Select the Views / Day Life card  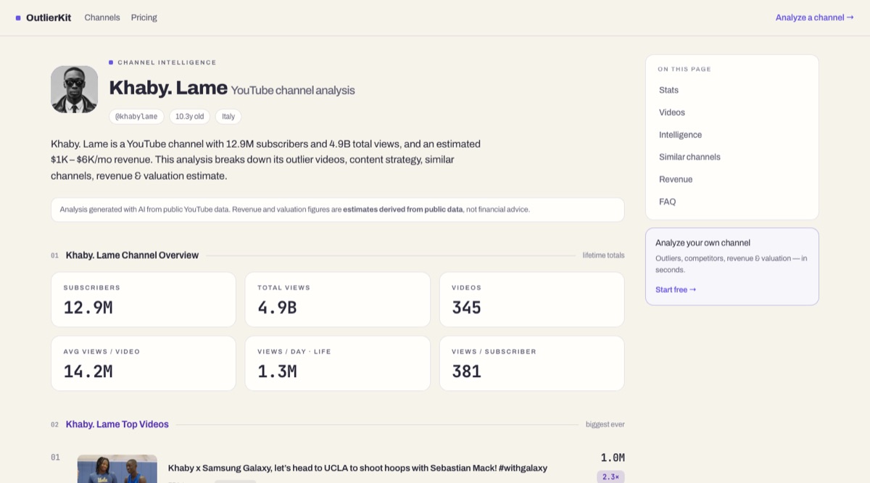[x=338, y=363]
